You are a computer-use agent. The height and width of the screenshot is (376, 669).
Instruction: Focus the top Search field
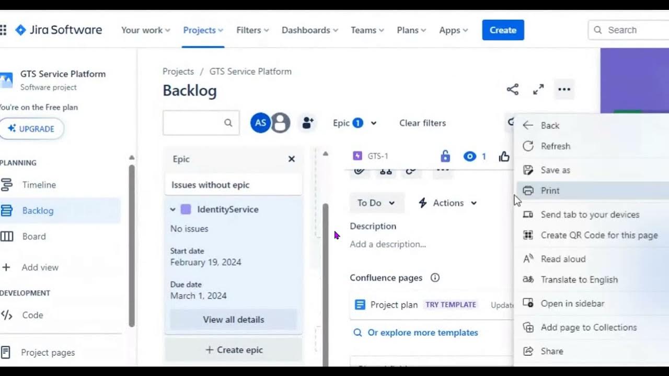coord(628,30)
